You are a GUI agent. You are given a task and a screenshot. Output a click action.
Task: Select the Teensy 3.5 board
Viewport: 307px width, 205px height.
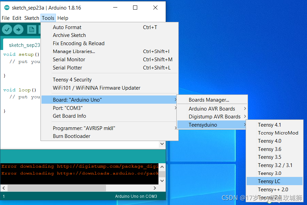[274, 157]
